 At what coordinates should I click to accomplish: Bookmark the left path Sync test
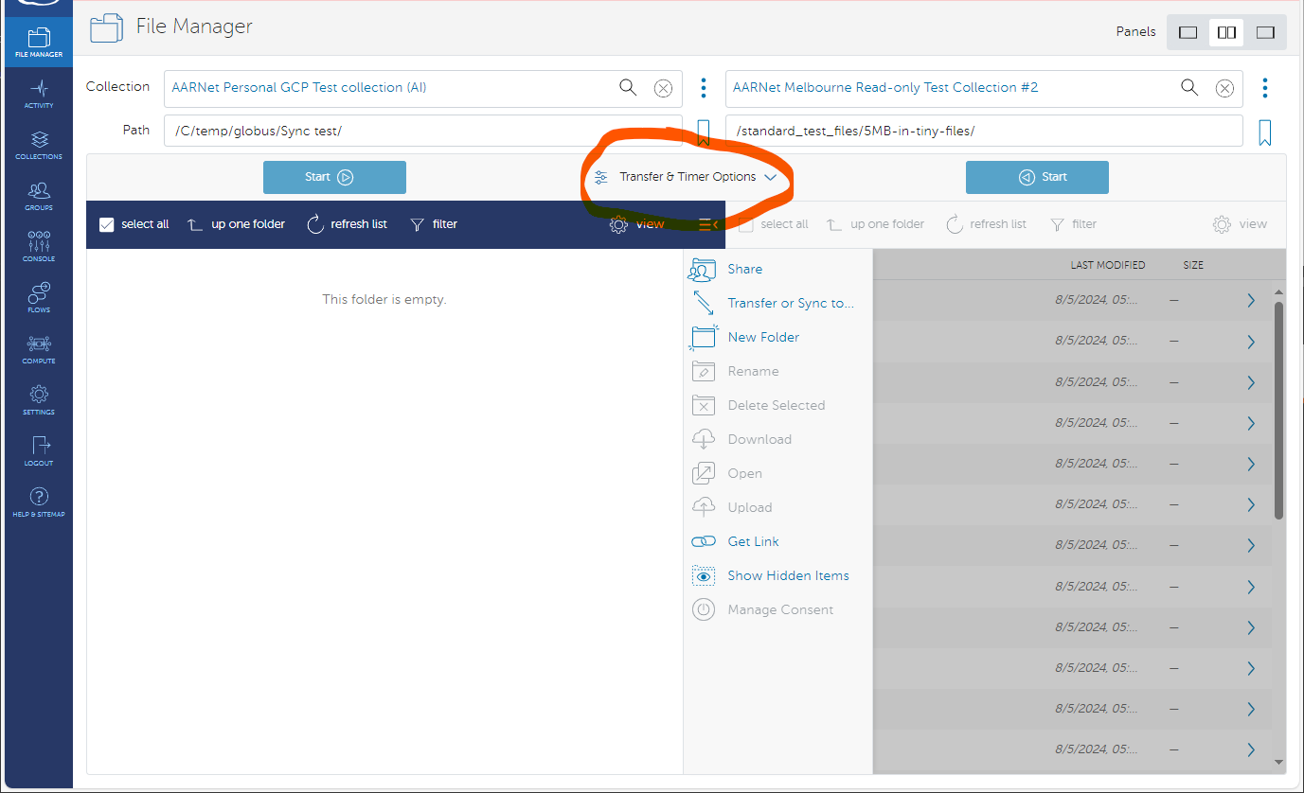[x=703, y=132]
